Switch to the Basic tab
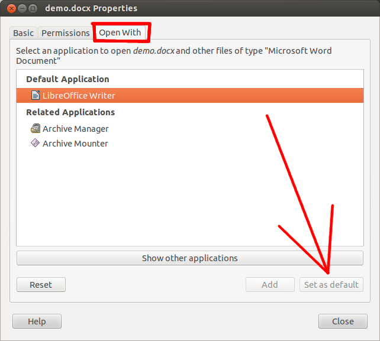This screenshot has width=380, height=341. tap(23, 33)
